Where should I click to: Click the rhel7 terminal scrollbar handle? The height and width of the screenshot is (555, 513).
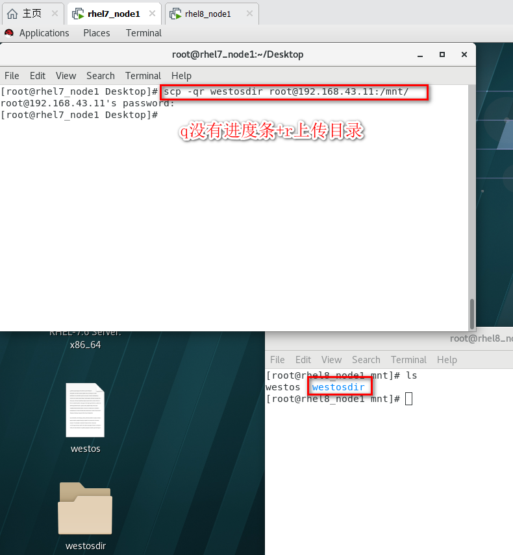click(x=472, y=314)
